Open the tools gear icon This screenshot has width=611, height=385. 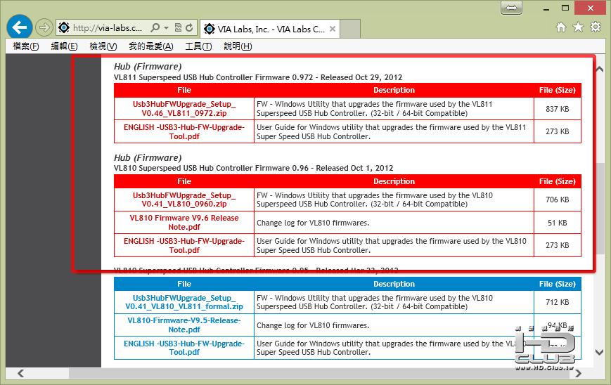pyautogui.click(x=596, y=27)
